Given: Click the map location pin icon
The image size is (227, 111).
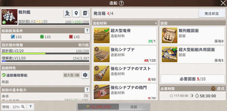Looking at the screenshot, I should pyautogui.click(x=76, y=13).
